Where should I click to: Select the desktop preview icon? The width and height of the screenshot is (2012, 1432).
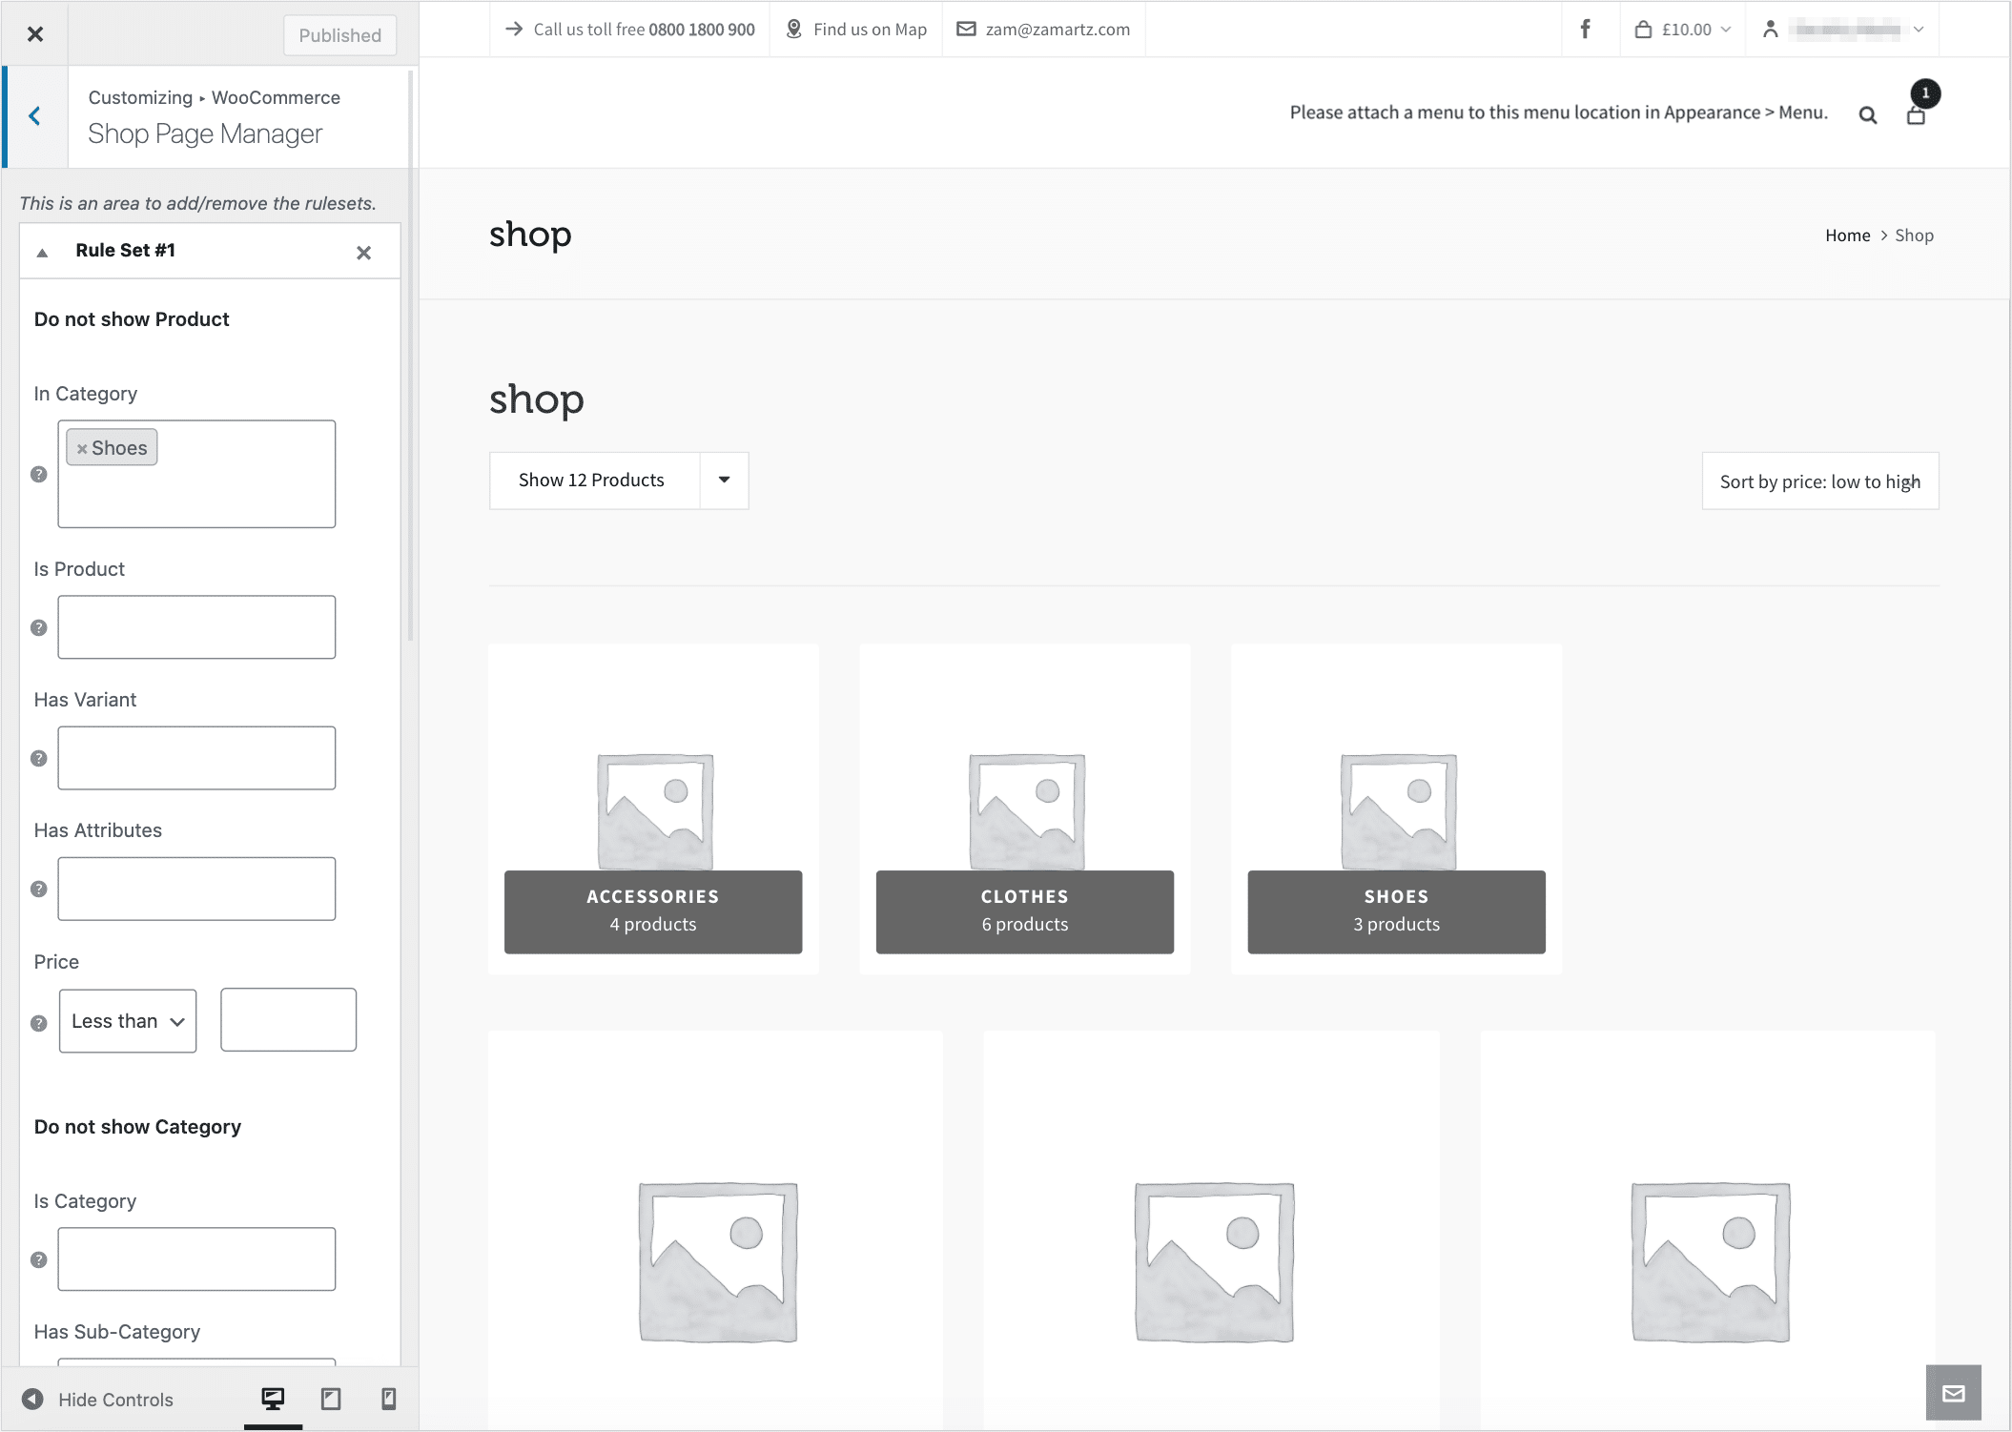273,1399
